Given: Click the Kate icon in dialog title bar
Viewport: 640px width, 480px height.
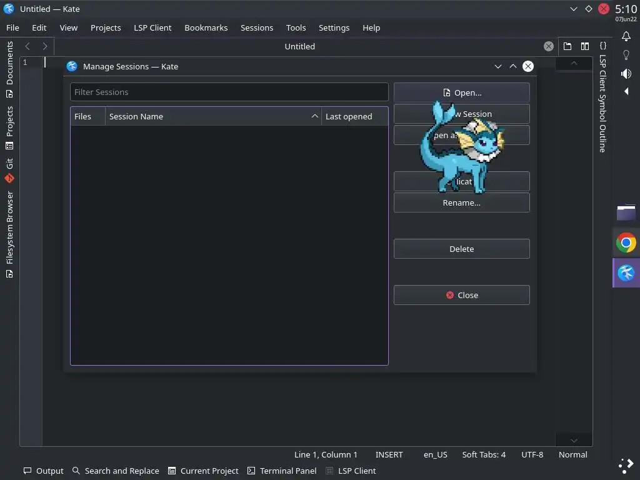Looking at the screenshot, I should tap(72, 66).
